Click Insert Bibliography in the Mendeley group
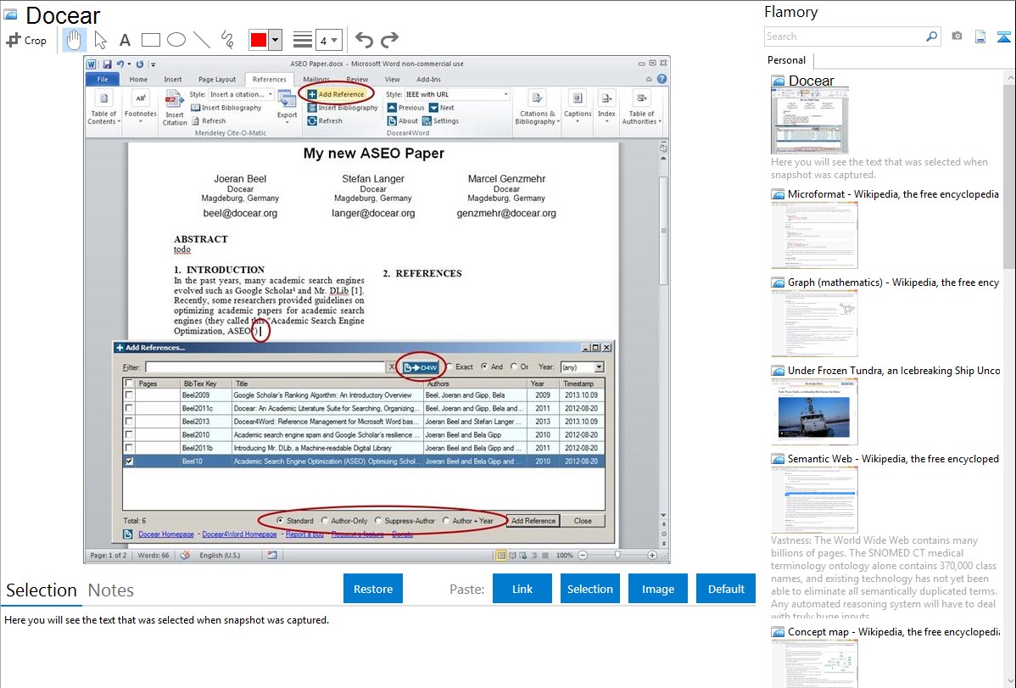 pyautogui.click(x=226, y=108)
